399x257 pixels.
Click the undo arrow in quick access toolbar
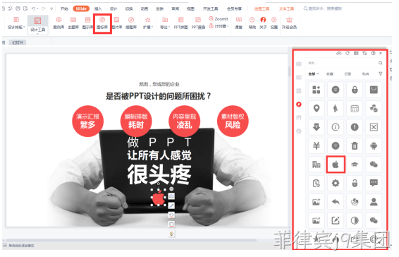coord(33,8)
